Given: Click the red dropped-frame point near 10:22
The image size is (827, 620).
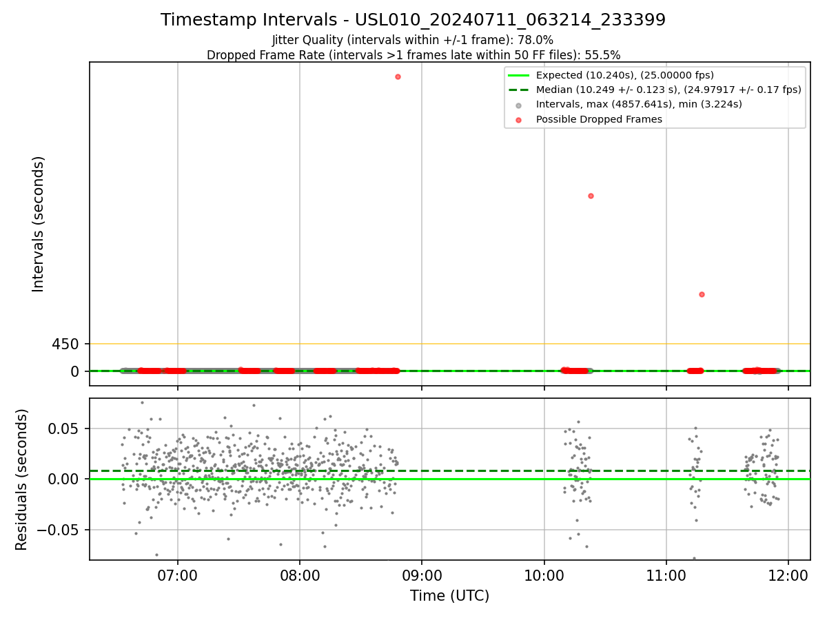Looking at the screenshot, I should tap(591, 196).
